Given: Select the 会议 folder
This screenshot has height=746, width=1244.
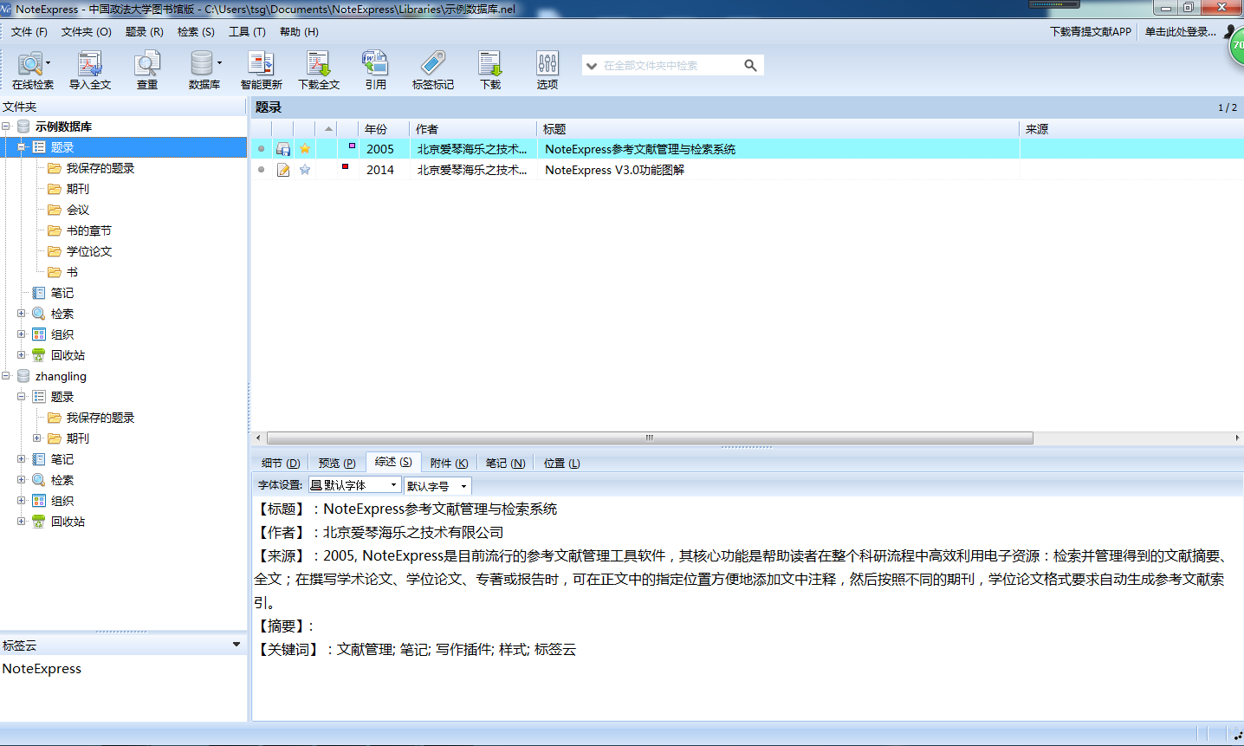Looking at the screenshot, I should pos(78,210).
